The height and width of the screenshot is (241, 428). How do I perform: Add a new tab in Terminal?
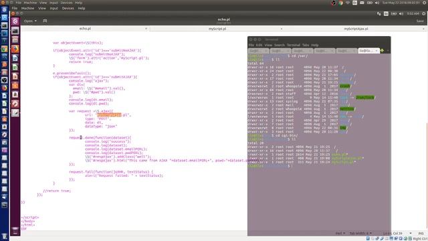(382, 51)
